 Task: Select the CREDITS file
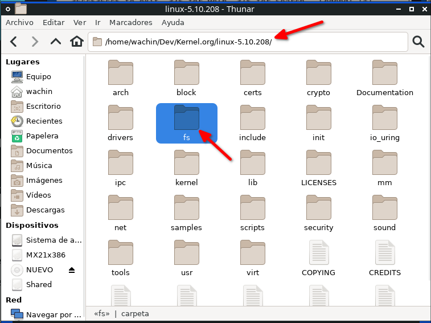click(384, 259)
